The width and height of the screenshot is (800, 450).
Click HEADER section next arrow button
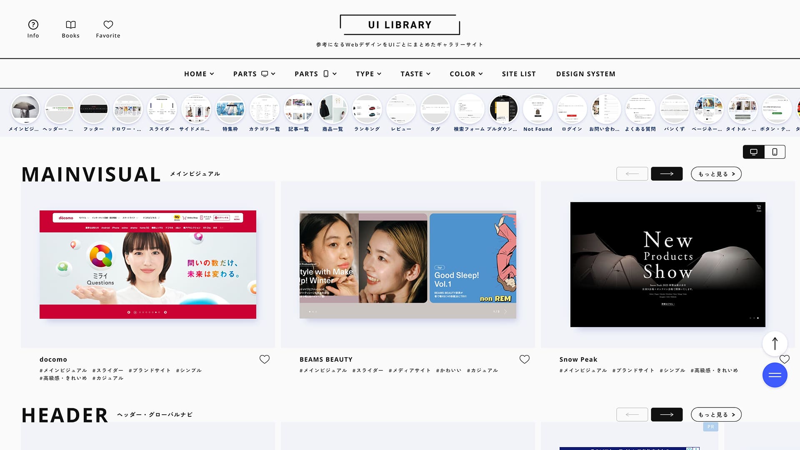click(x=667, y=415)
